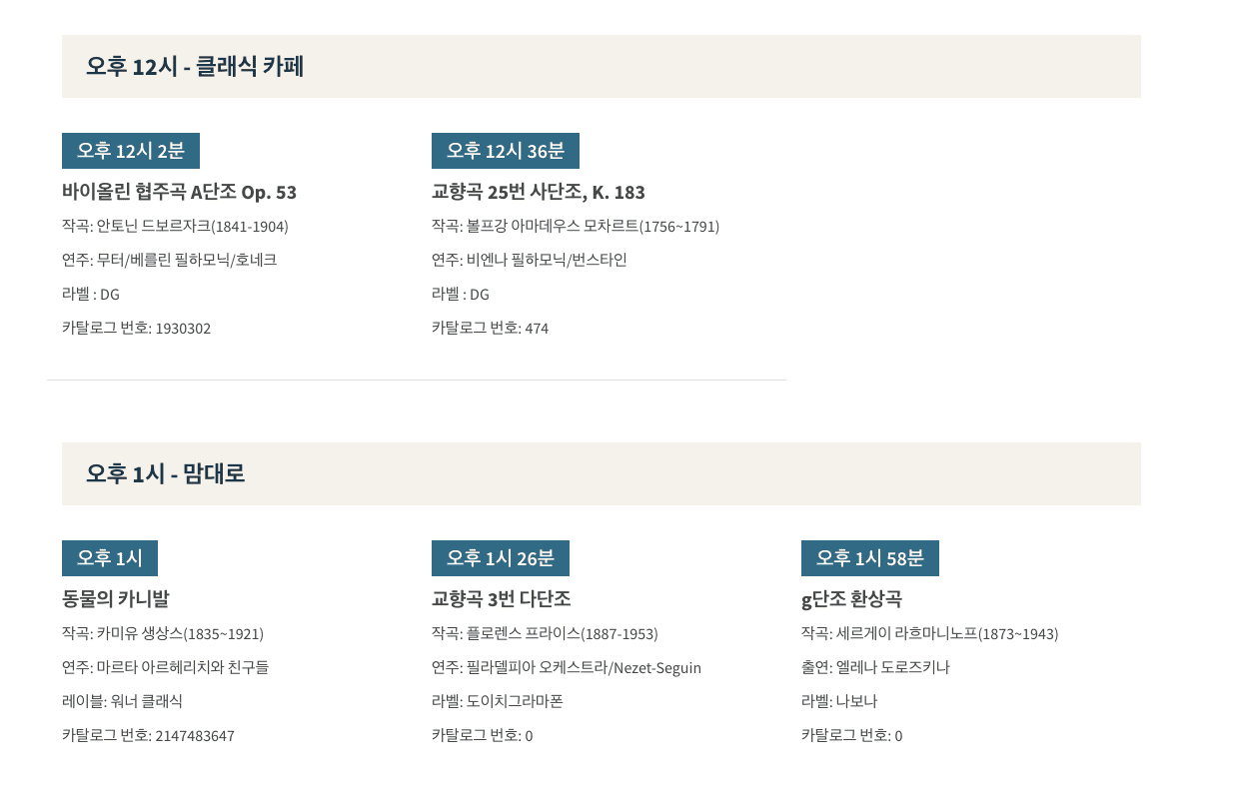Select the 오후 1시 26분 time badge

pyautogui.click(x=501, y=558)
